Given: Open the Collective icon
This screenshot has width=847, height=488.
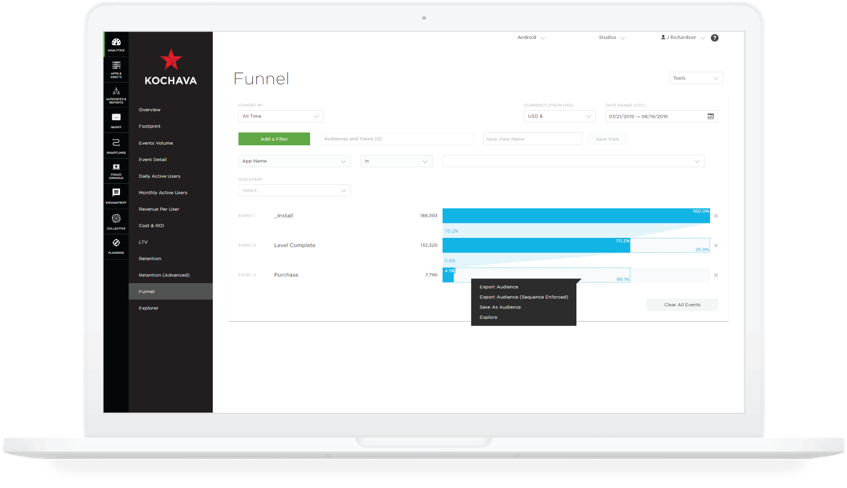Looking at the screenshot, I should coord(116,221).
